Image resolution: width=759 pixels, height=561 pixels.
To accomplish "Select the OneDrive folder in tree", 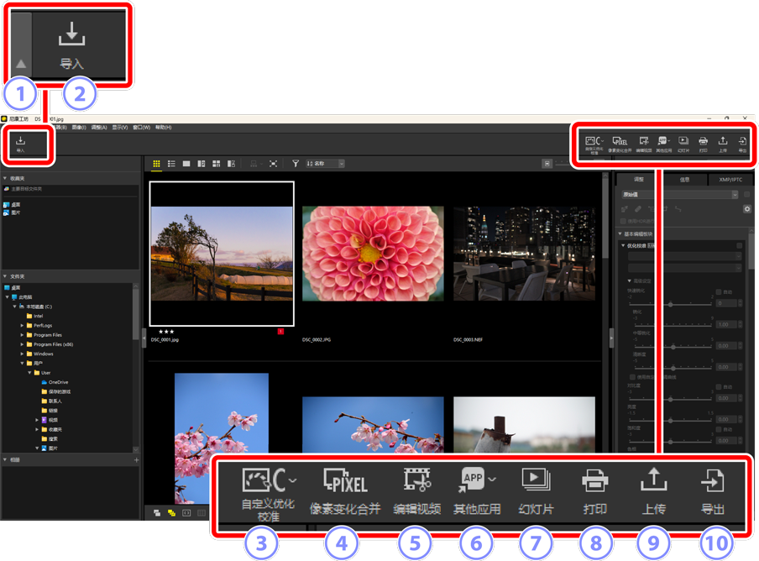I will pyautogui.click(x=57, y=382).
